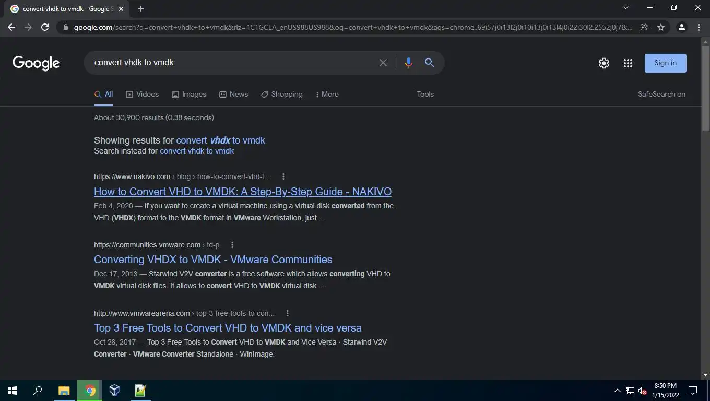Click the browser forward arrow
Viewport: 710px width, 401px height.
click(x=28, y=27)
